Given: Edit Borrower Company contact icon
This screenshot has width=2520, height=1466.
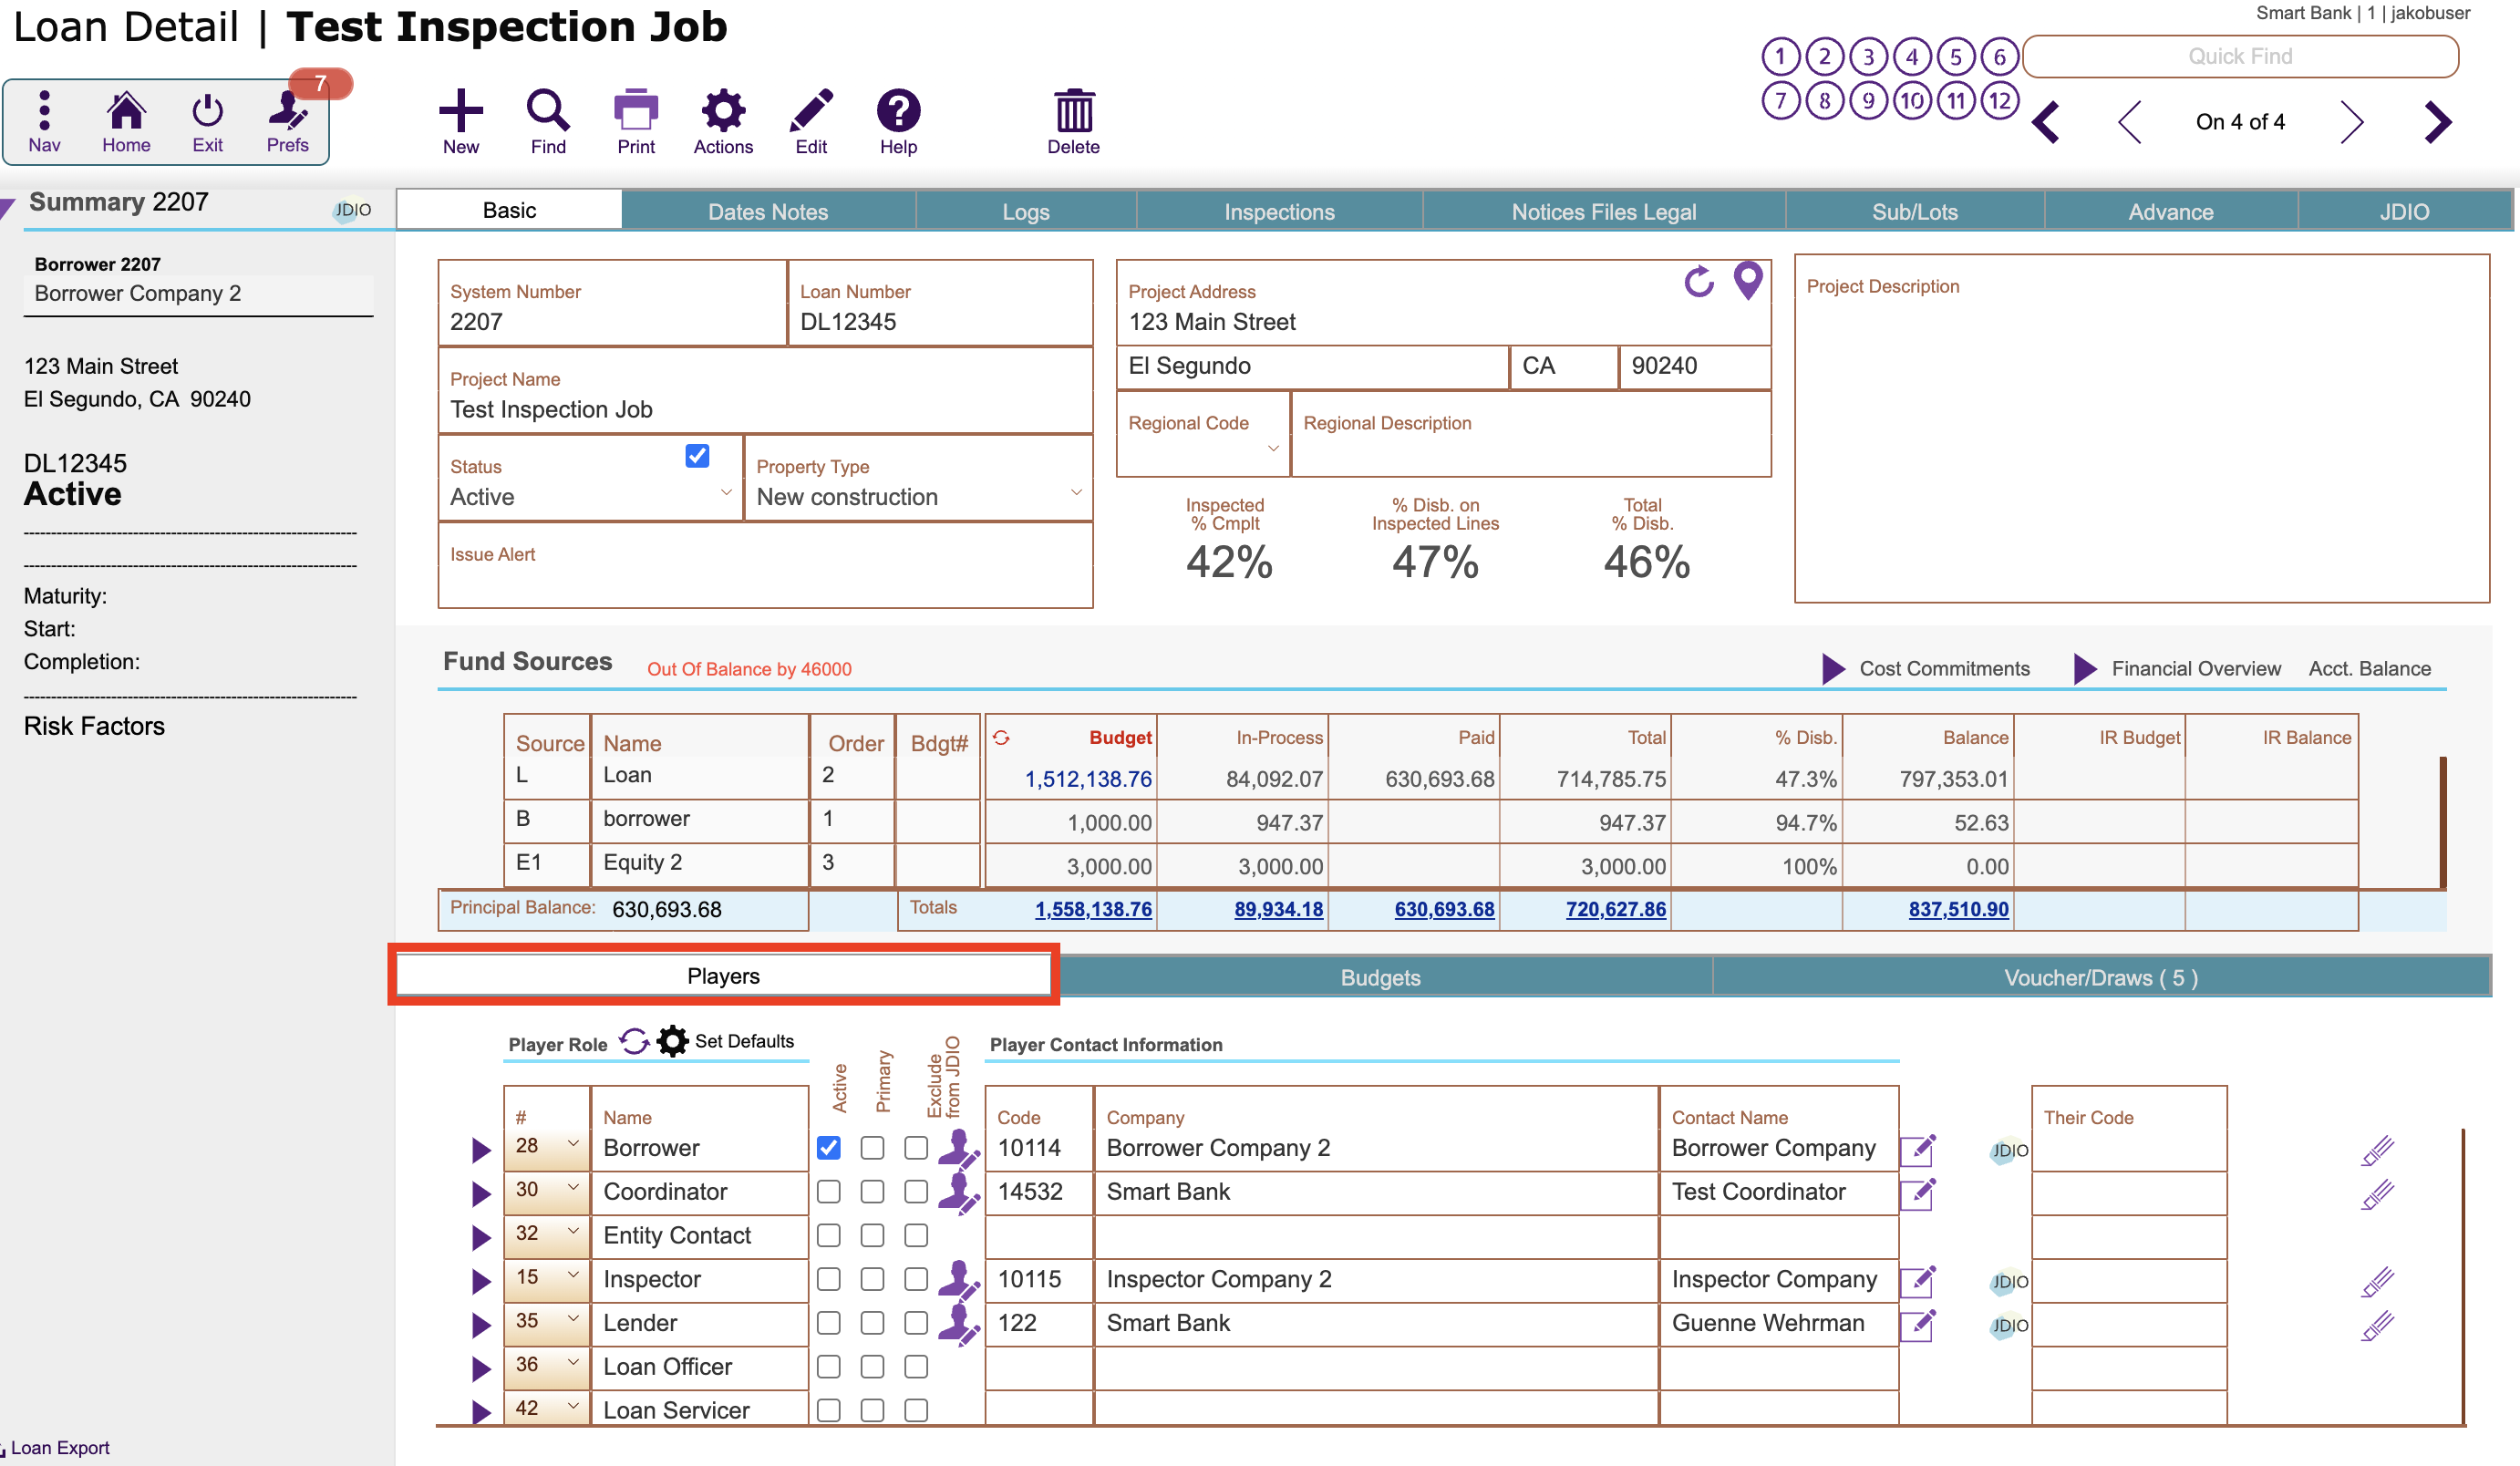Looking at the screenshot, I should point(1917,1150).
